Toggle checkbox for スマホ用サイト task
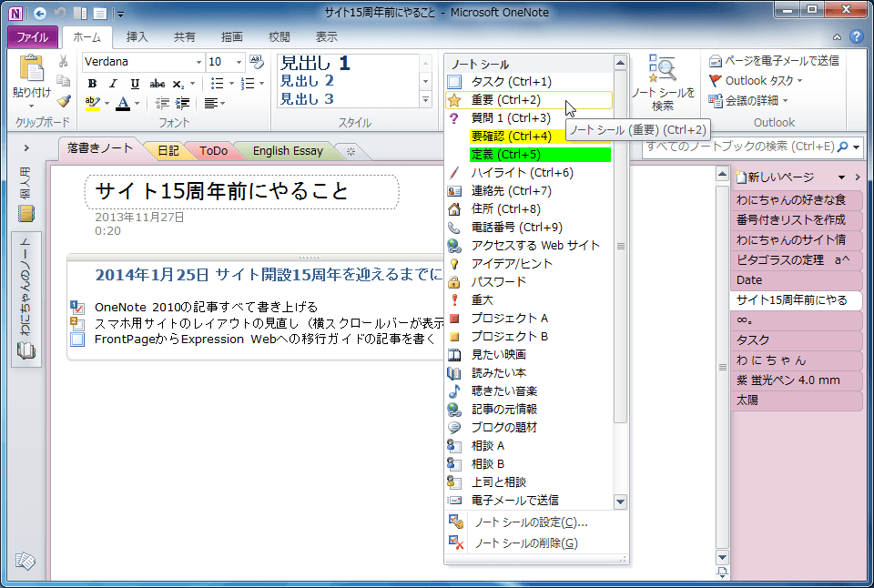This screenshot has width=874, height=588. (77, 323)
